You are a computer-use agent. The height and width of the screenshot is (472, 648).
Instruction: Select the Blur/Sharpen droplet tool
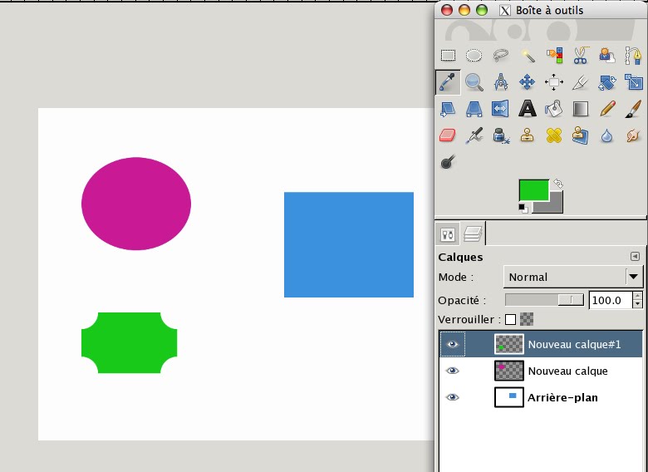point(607,135)
